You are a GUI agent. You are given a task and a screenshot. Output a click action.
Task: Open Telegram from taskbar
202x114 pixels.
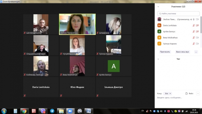point(52,111)
